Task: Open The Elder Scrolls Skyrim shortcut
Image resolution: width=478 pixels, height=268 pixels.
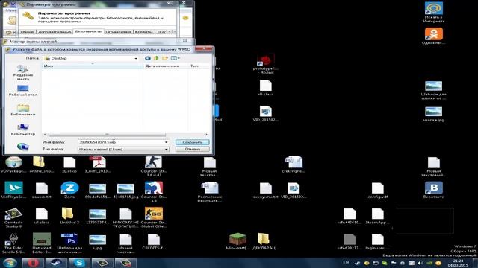Action: point(13,243)
